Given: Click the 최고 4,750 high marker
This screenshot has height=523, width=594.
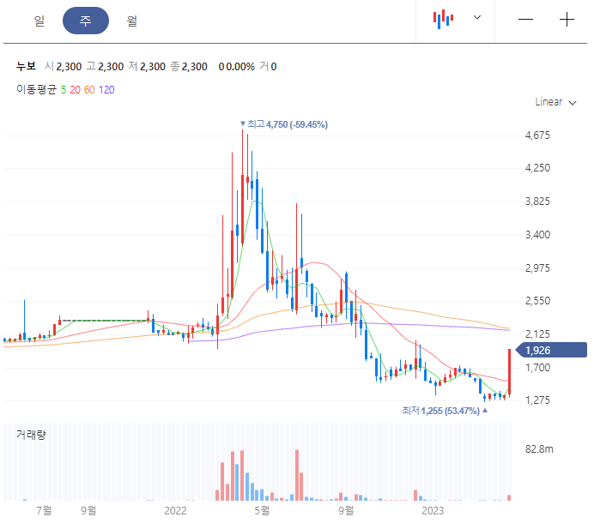Looking at the screenshot, I should pos(284,124).
